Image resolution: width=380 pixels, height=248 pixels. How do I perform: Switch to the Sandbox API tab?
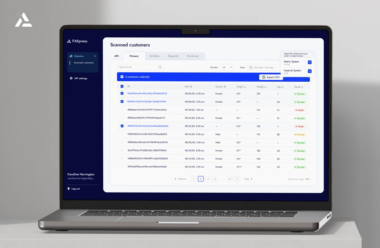click(x=154, y=56)
